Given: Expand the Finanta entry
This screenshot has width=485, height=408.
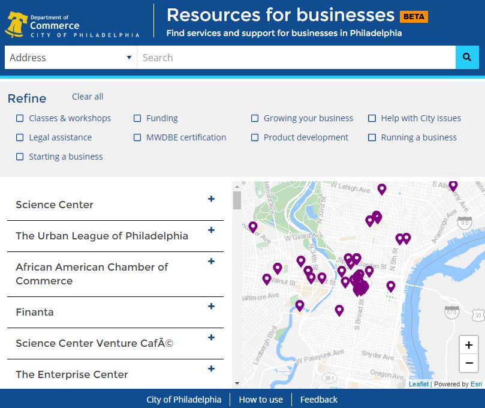Looking at the screenshot, I should (x=211, y=306).
